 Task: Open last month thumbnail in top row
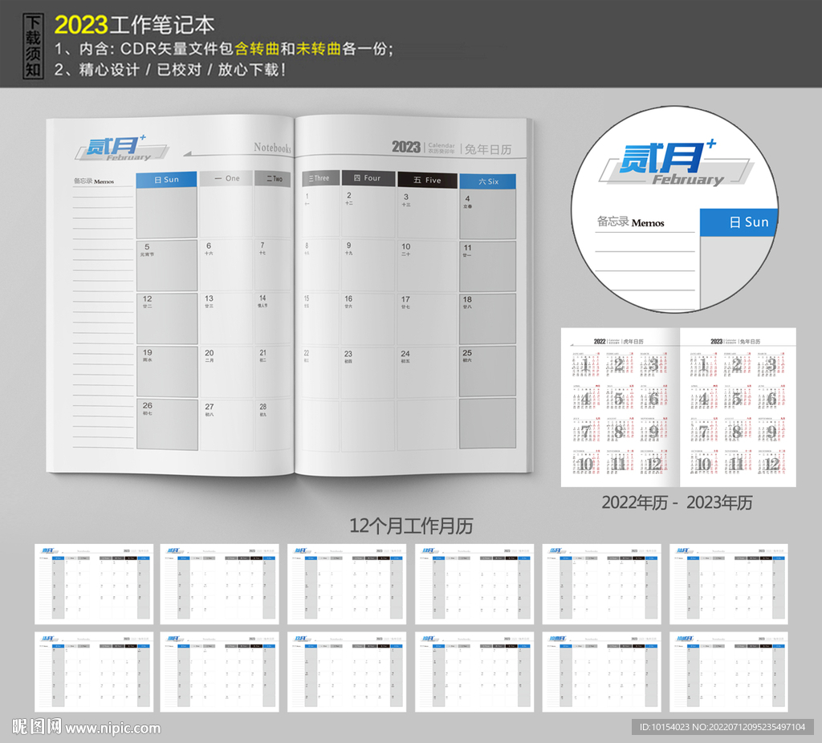pos(729,583)
